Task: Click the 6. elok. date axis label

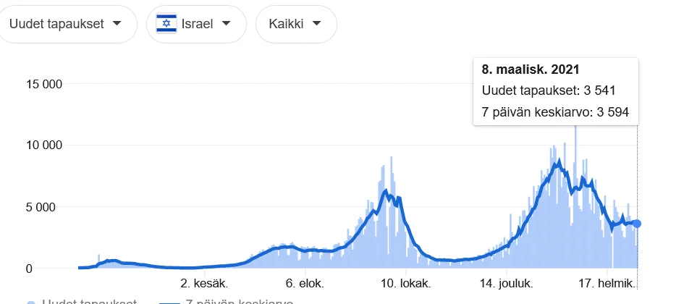Action: [x=305, y=283]
